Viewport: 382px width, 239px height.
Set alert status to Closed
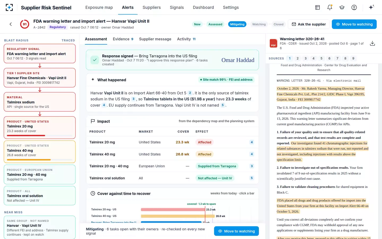(279, 24)
